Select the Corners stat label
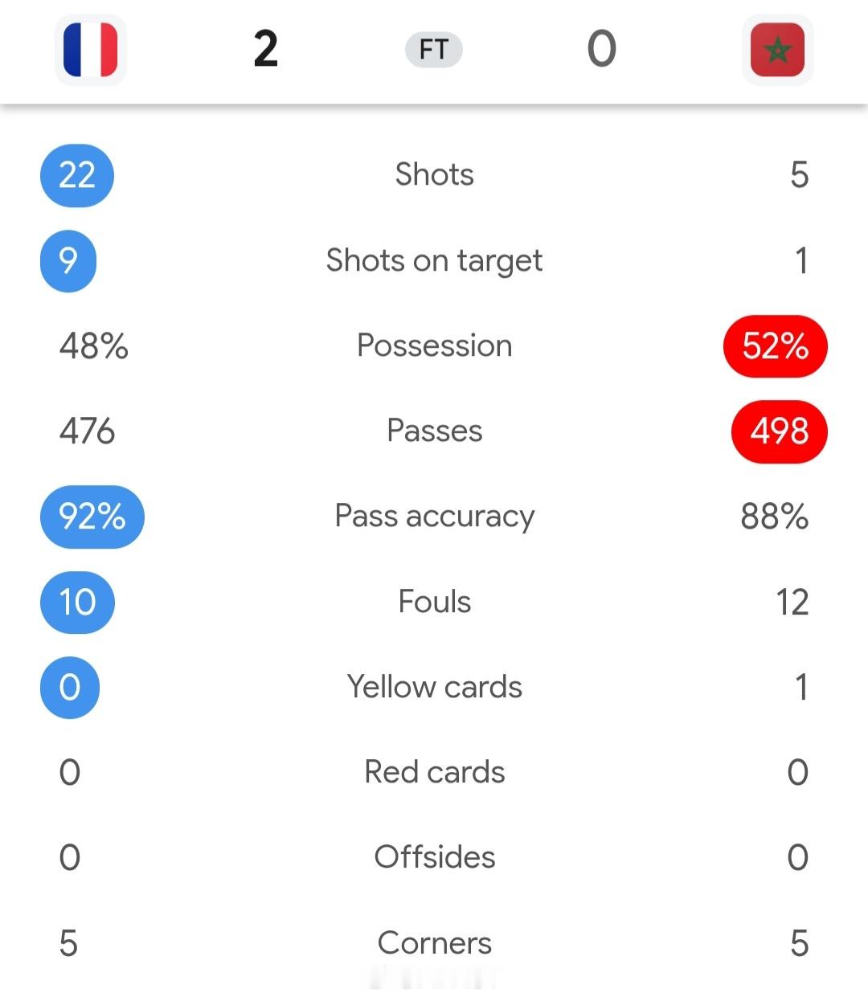 pyautogui.click(x=434, y=943)
